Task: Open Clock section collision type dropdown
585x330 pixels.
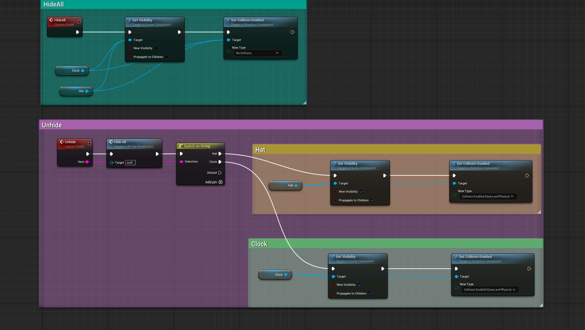Action: tap(490, 290)
